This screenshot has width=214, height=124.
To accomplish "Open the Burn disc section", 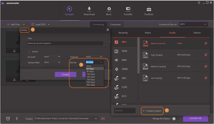I will coord(109,9).
